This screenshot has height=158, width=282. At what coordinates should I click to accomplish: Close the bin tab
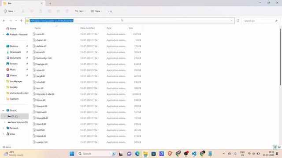(42, 3)
